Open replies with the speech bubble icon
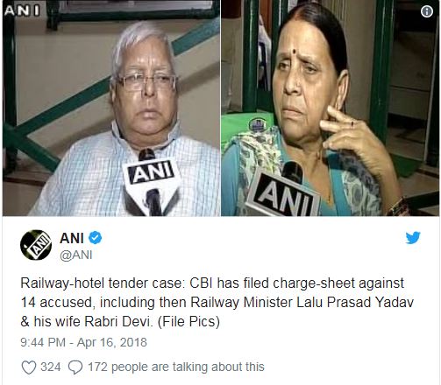The width and height of the screenshot is (441, 385). pyautogui.click(x=75, y=367)
